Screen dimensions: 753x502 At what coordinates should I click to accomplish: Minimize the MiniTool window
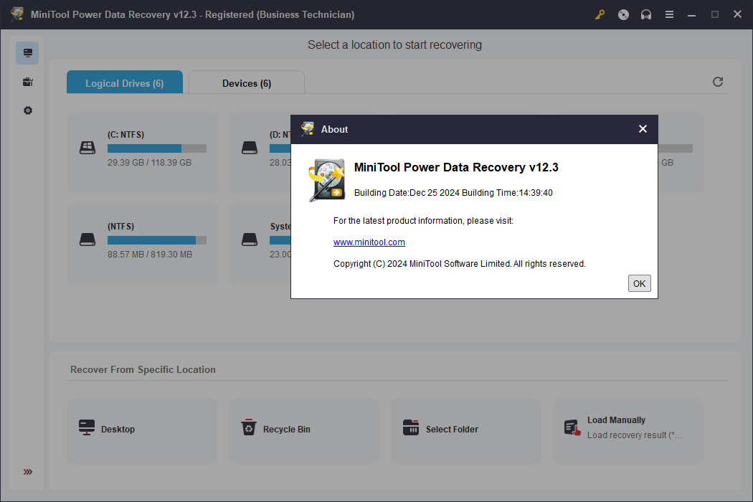point(691,15)
